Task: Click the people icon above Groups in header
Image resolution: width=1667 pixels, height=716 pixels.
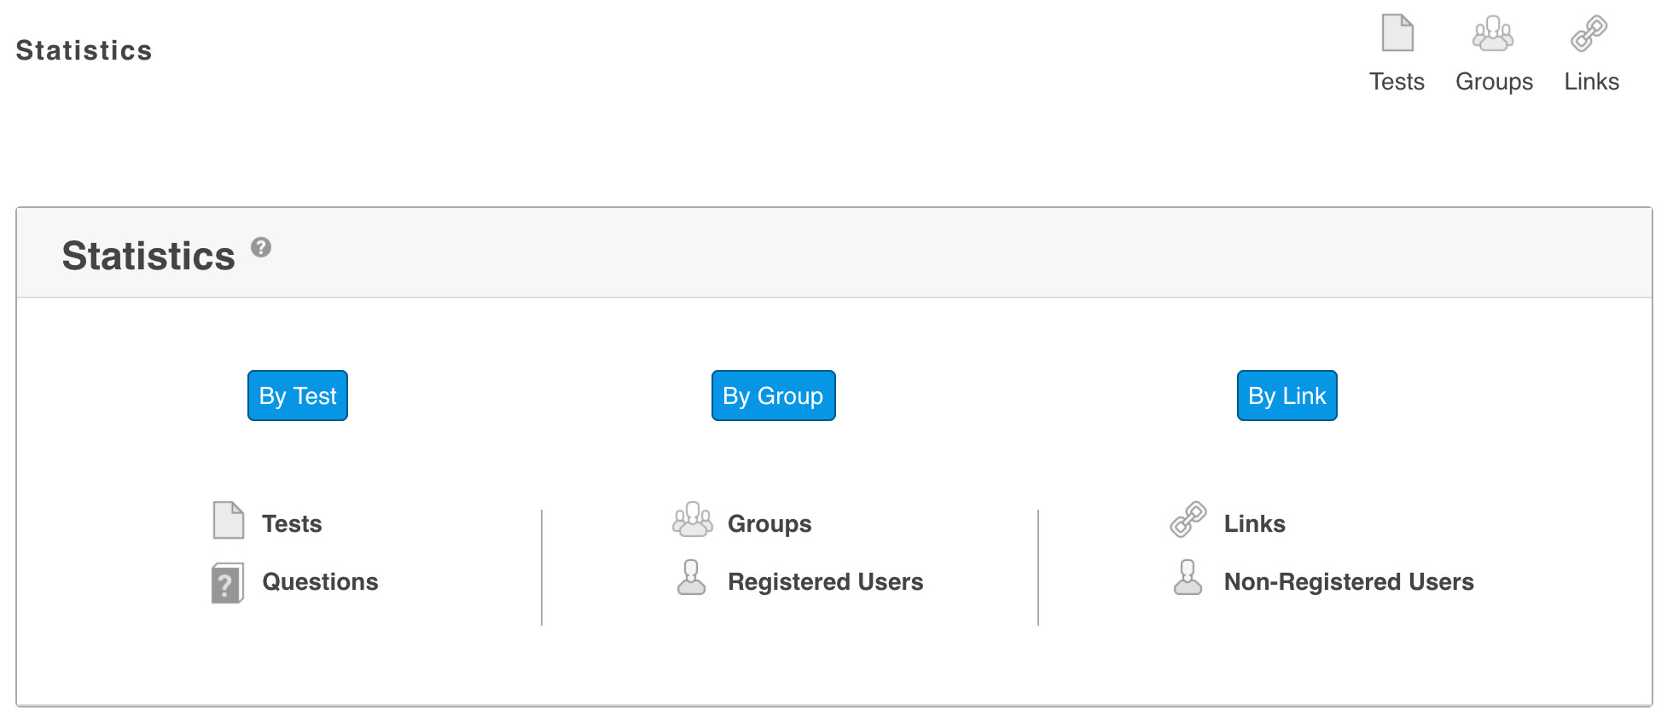Action: (x=1493, y=33)
